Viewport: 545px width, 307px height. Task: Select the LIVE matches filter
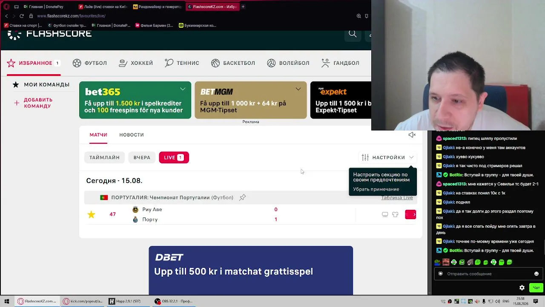[x=174, y=157]
